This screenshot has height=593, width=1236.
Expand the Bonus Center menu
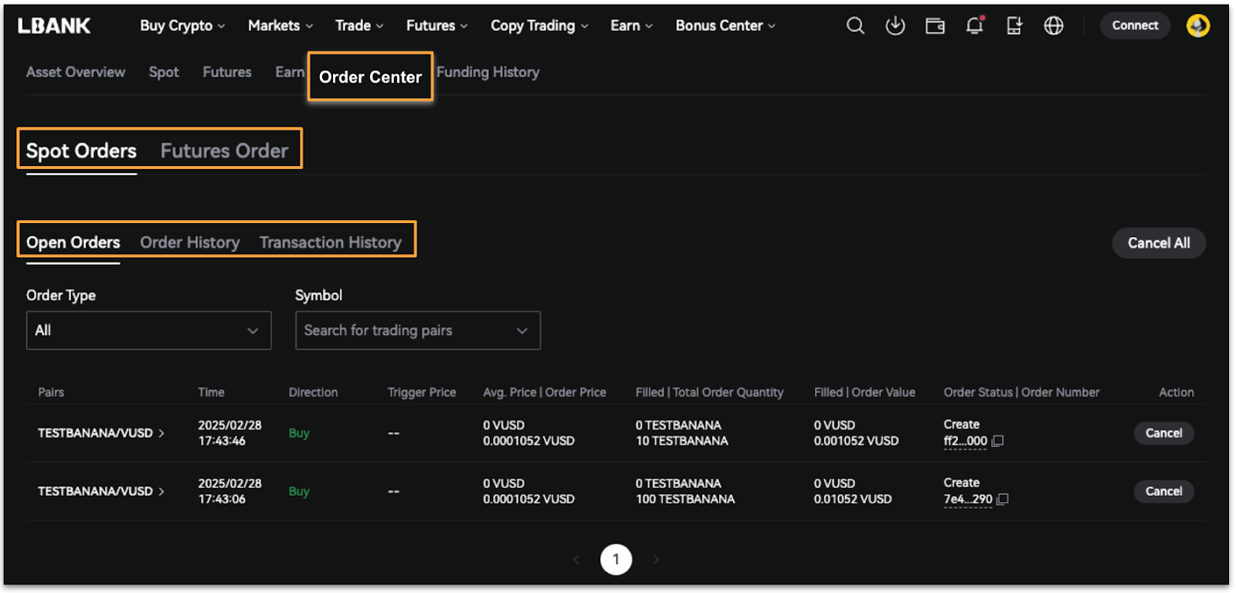[725, 25]
